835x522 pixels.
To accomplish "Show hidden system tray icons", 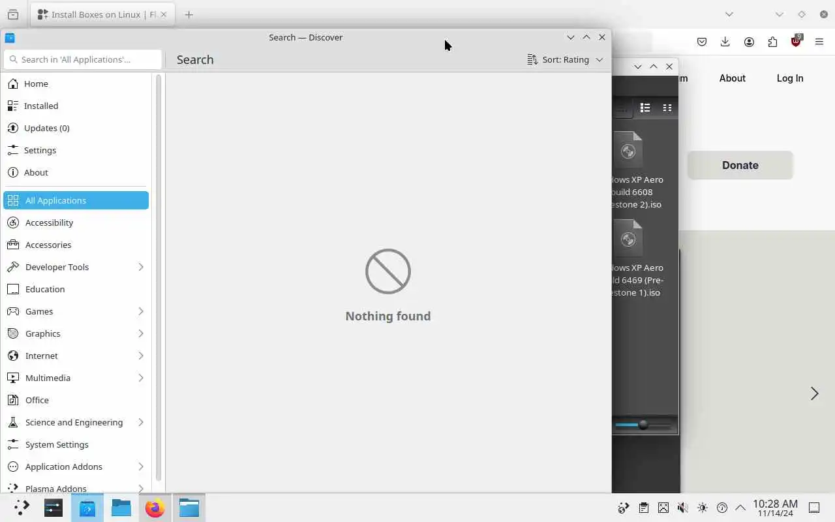I will pos(740,508).
